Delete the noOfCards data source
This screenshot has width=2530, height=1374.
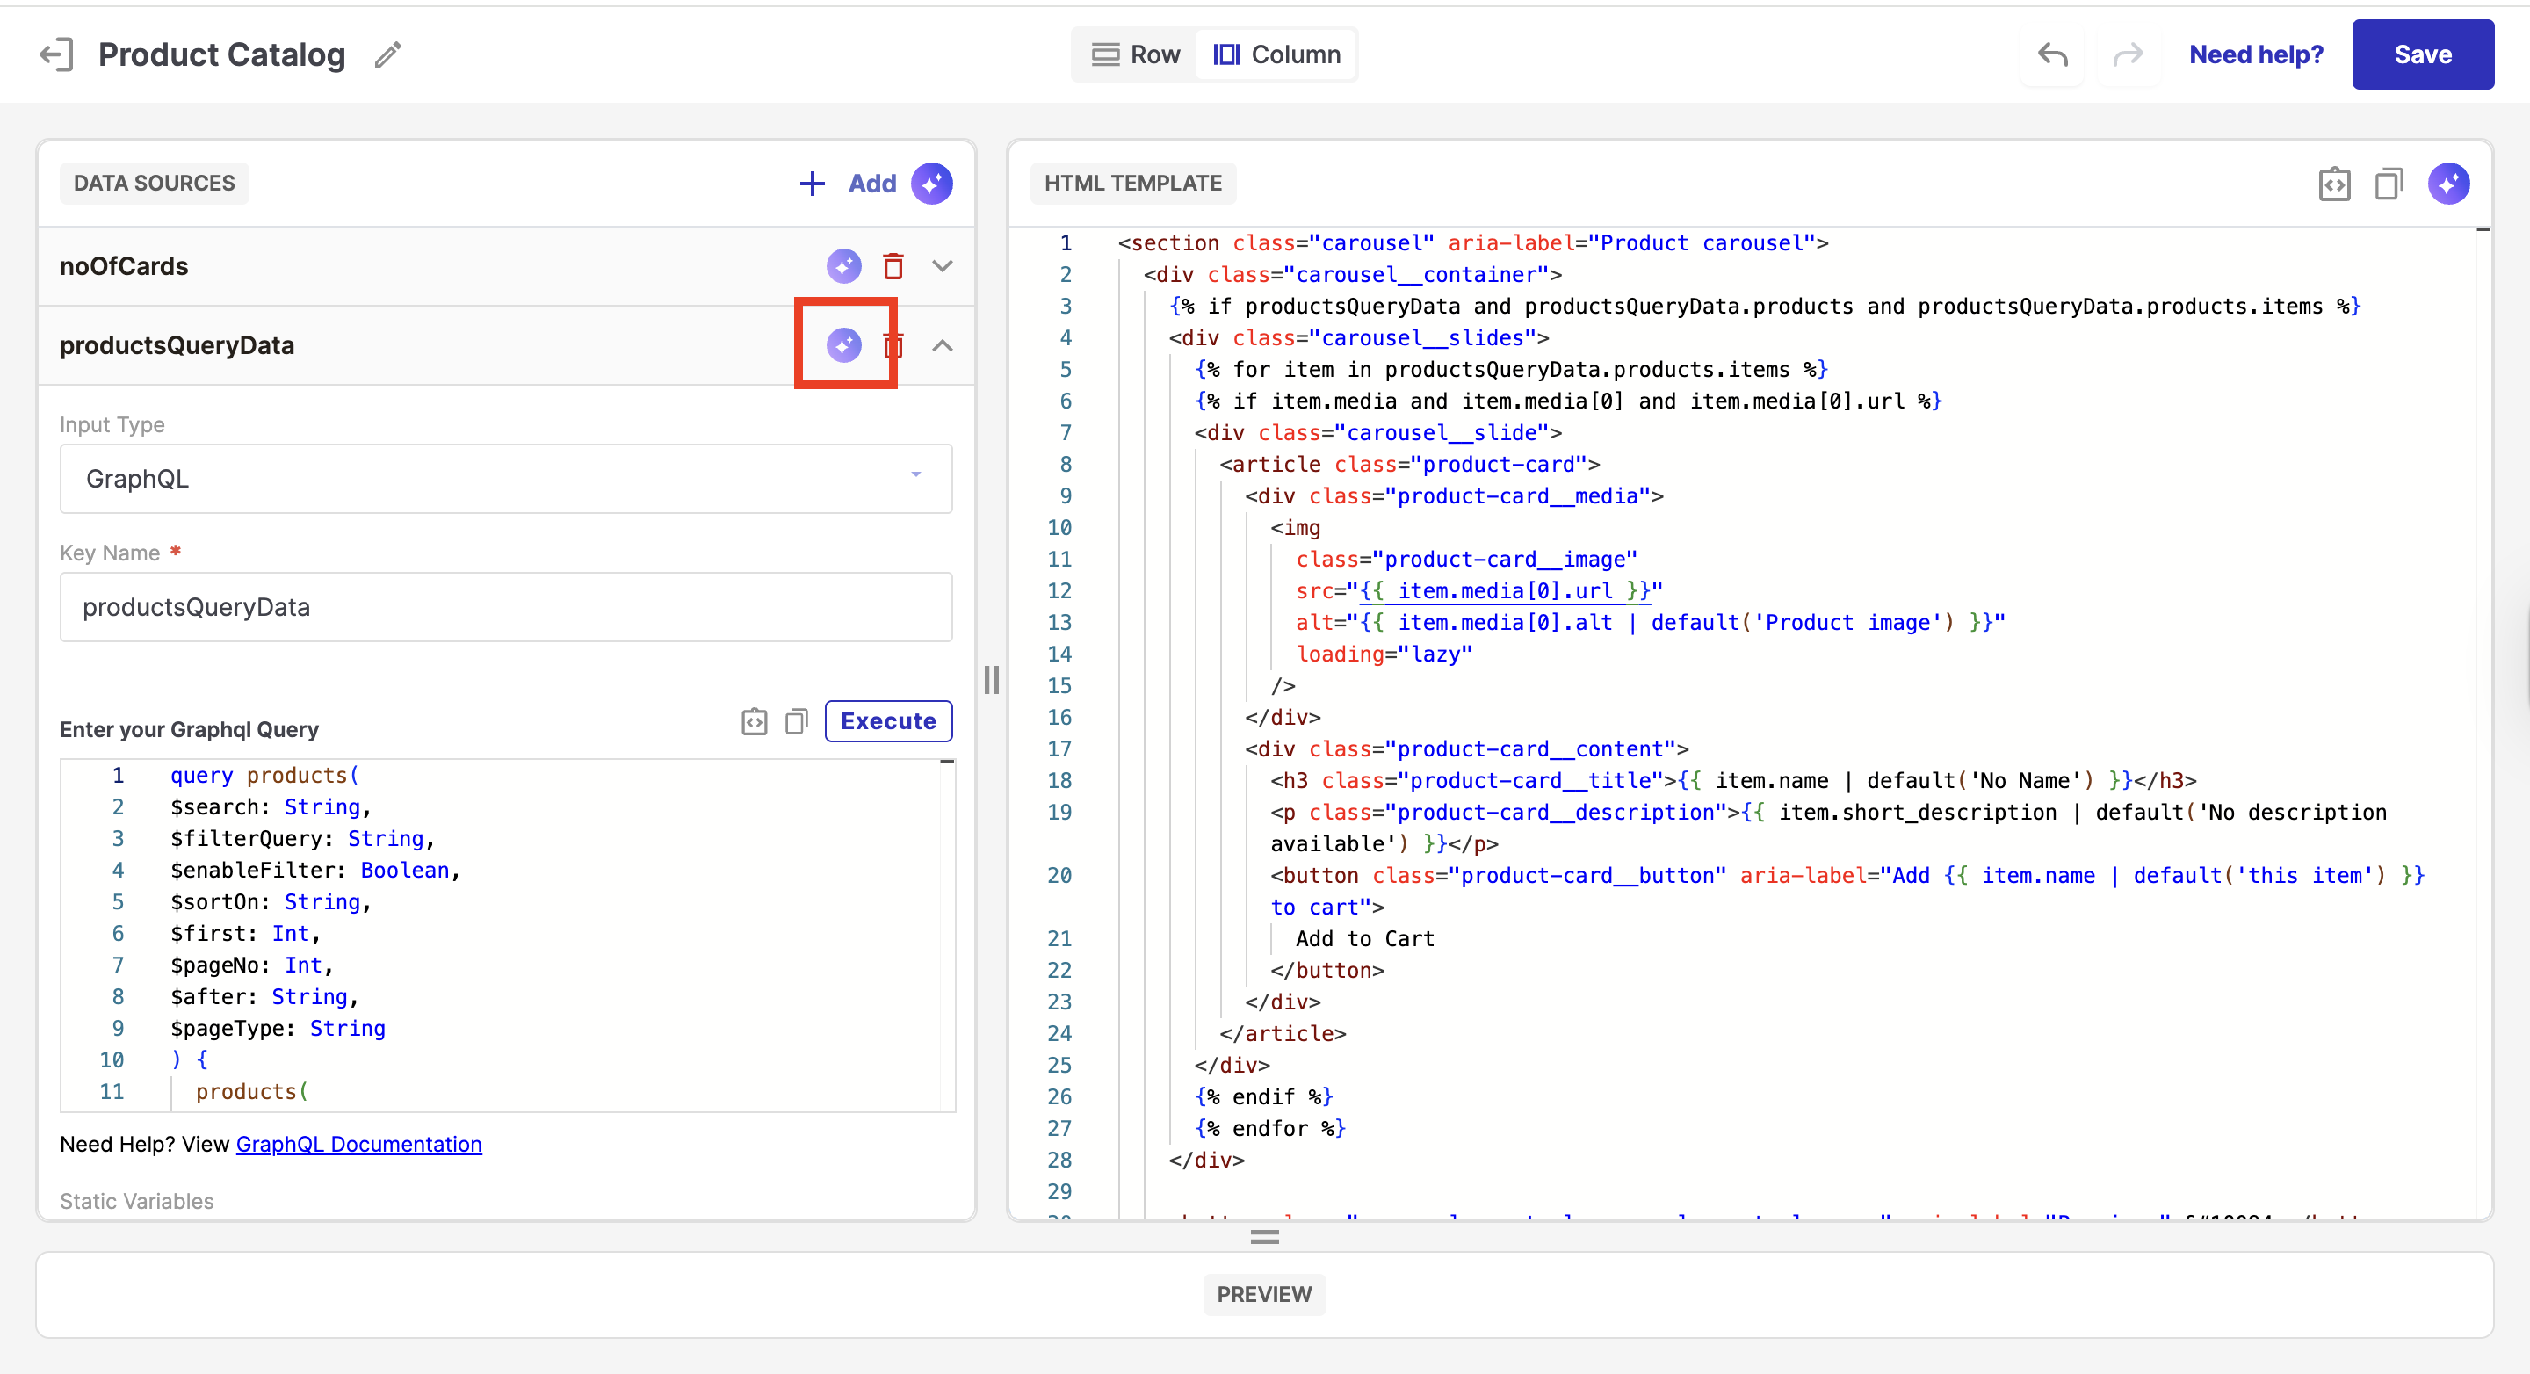(x=893, y=266)
